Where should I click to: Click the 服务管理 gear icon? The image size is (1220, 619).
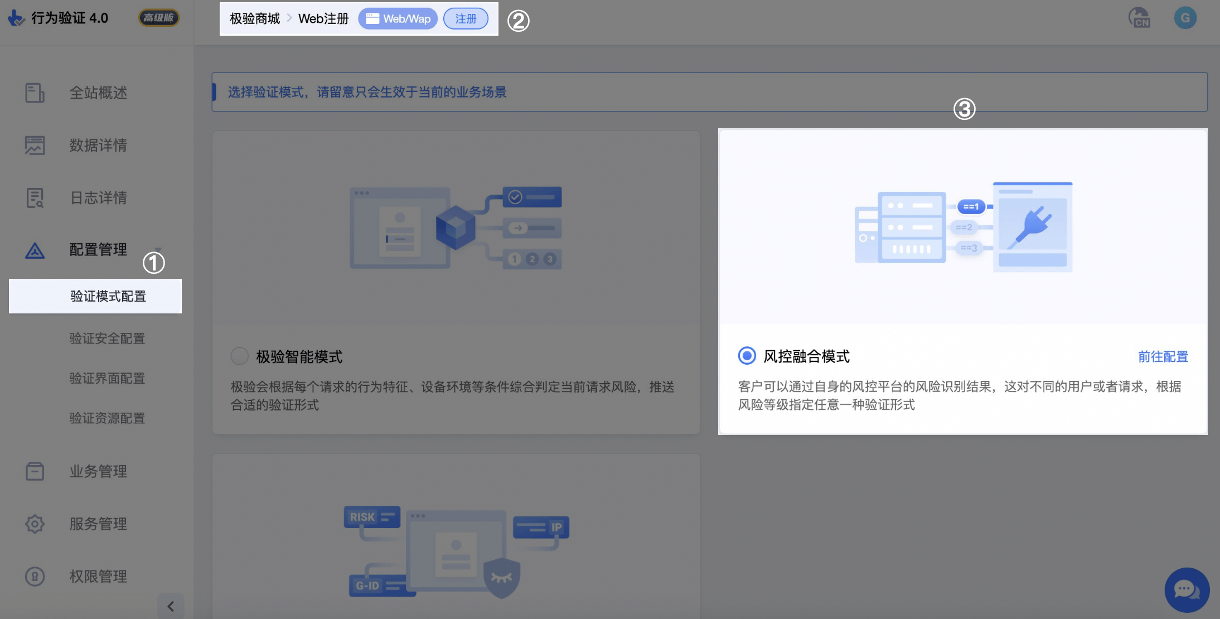35,524
